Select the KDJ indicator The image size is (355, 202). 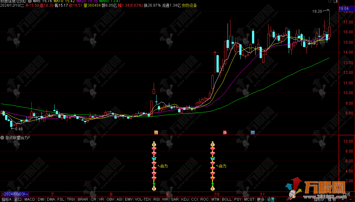(x=185, y=199)
